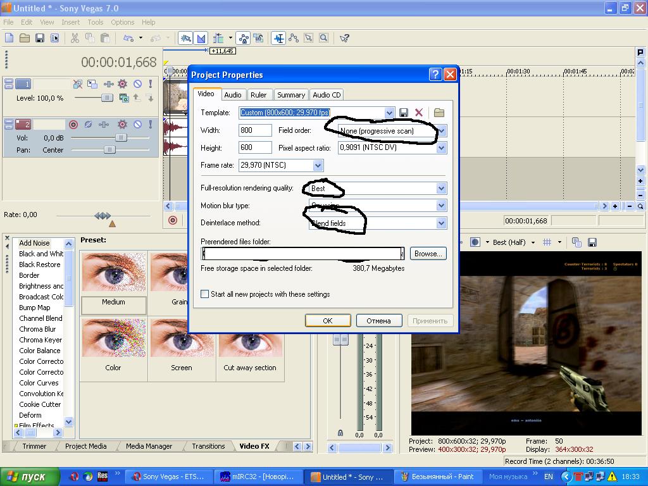The image size is (648, 486).
Task: Save the current template via disk icon
Action: (404, 113)
